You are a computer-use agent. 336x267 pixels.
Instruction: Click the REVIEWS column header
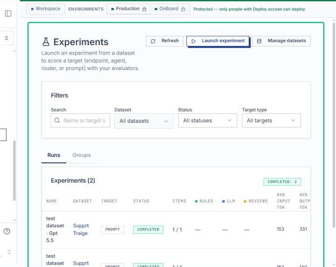pyautogui.click(x=256, y=201)
